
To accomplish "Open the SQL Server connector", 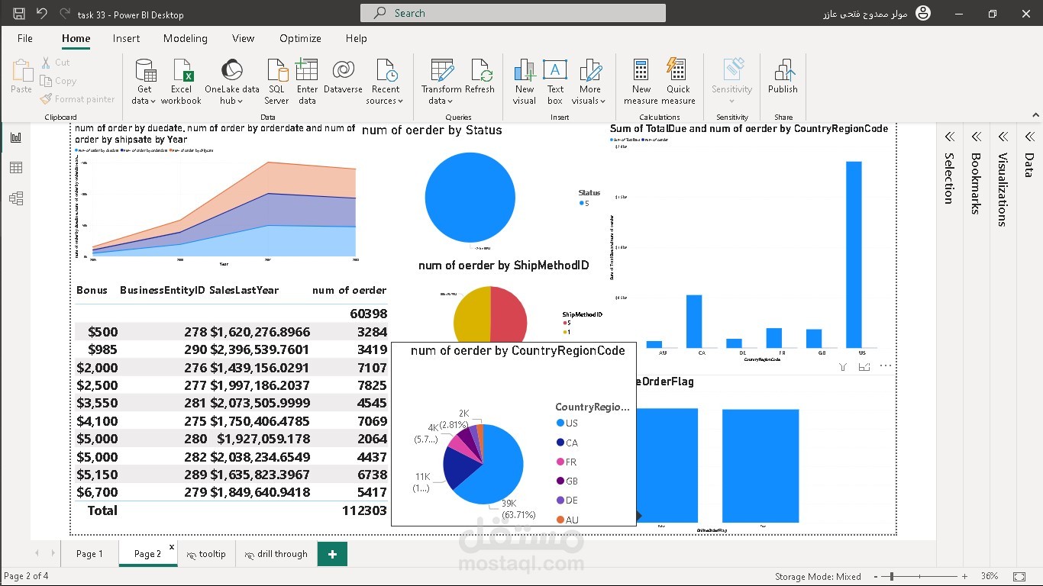I will pos(276,80).
